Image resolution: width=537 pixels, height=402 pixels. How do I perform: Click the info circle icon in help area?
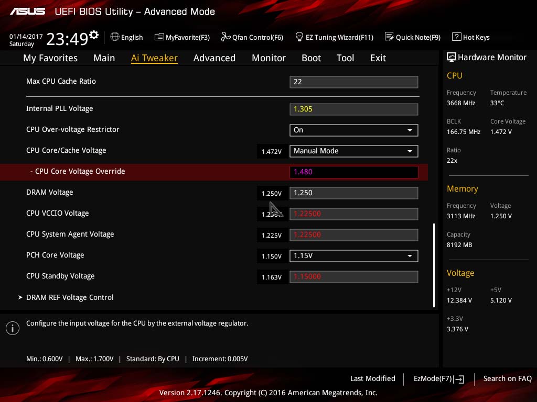pyautogui.click(x=13, y=328)
